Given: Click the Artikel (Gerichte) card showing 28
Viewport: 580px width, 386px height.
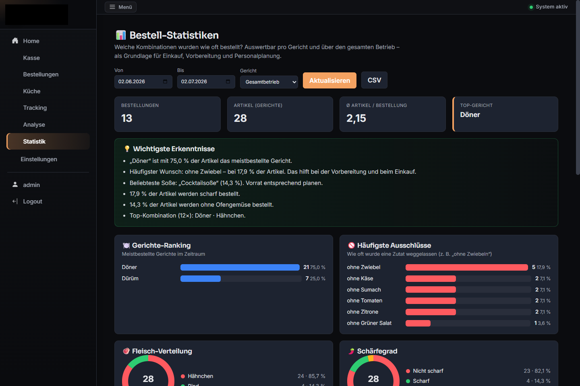Looking at the screenshot, I should coord(280,114).
